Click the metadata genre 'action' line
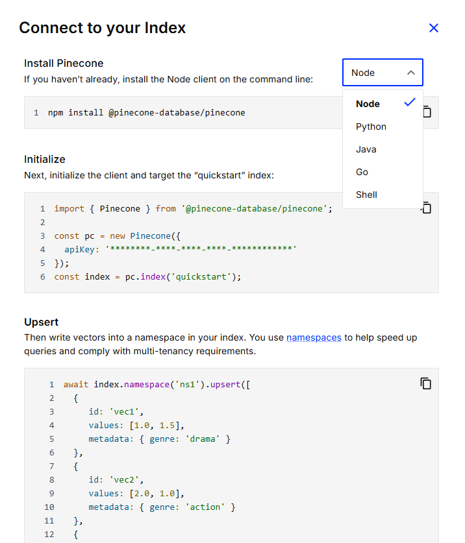Image resolution: width=465 pixels, height=543 pixels. tap(162, 507)
